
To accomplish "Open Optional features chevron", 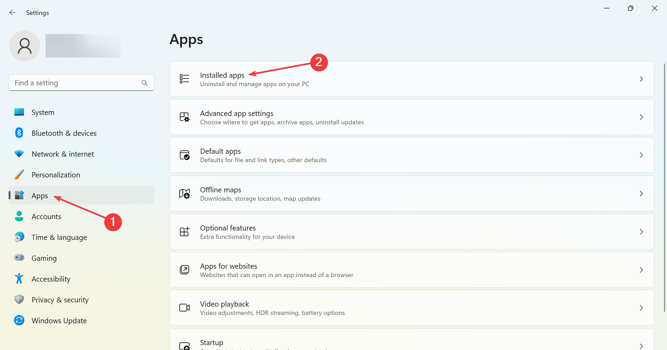I will (641, 232).
